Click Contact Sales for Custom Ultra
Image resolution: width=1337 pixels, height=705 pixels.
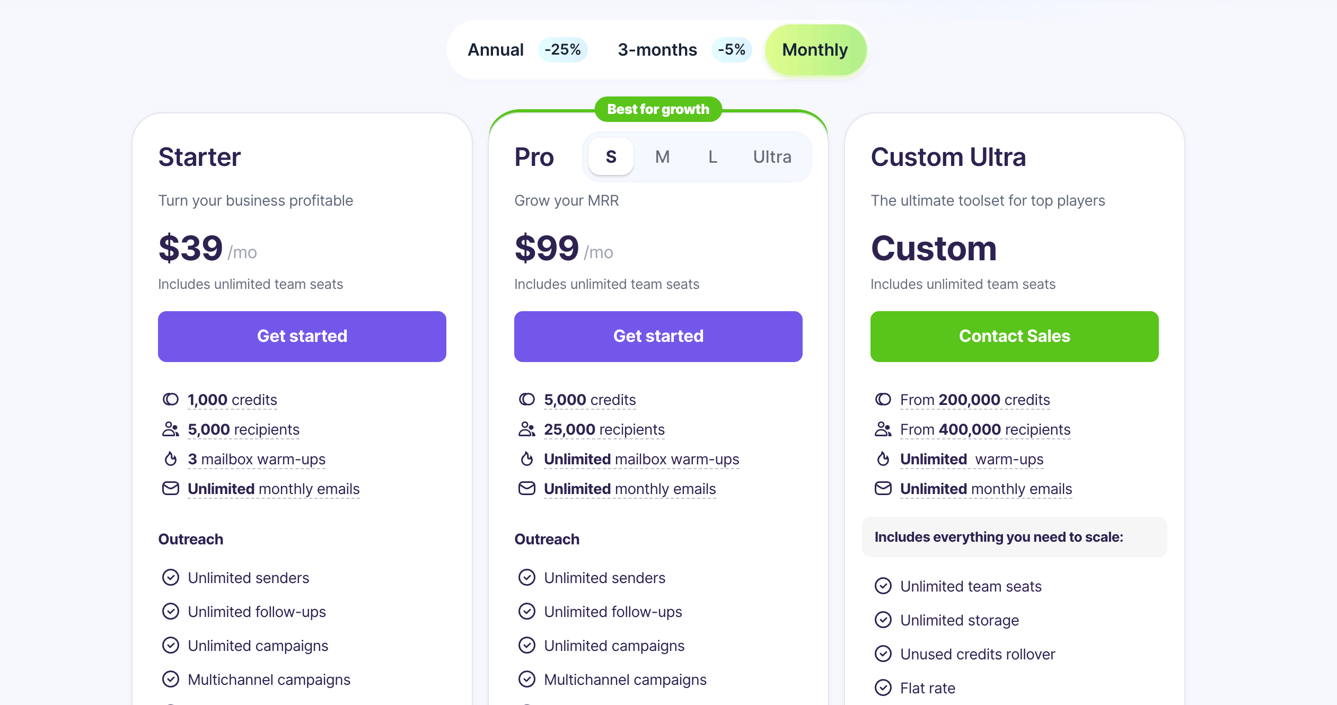(1014, 336)
